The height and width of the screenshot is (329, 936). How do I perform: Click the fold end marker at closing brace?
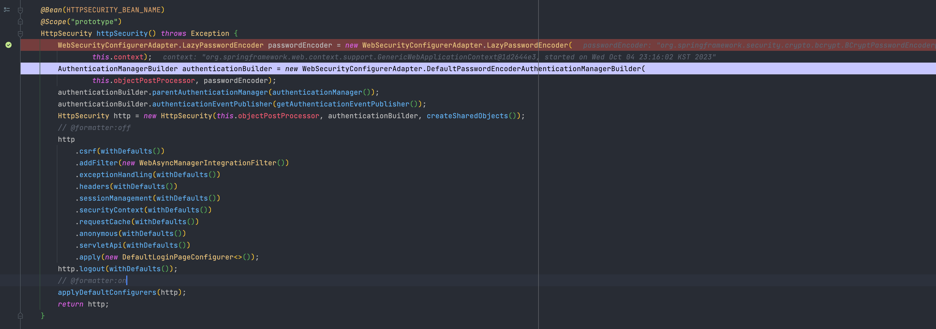pyautogui.click(x=20, y=316)
